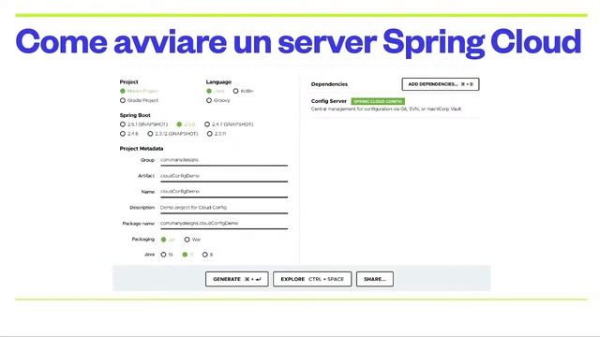Edit the Group input field
Viewport: 600px width, 337px height.
224,160
